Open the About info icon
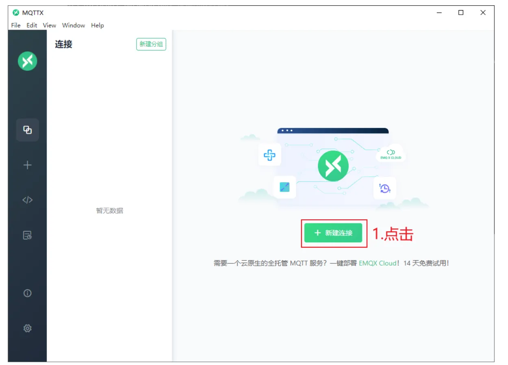 click(x=27, y=293)
